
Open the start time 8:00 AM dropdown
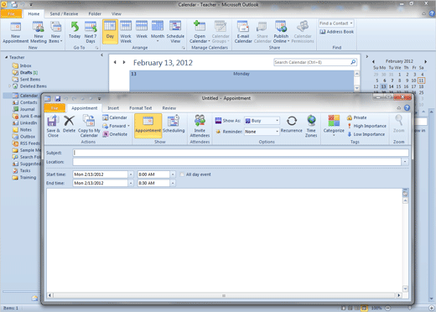(173, 174)
